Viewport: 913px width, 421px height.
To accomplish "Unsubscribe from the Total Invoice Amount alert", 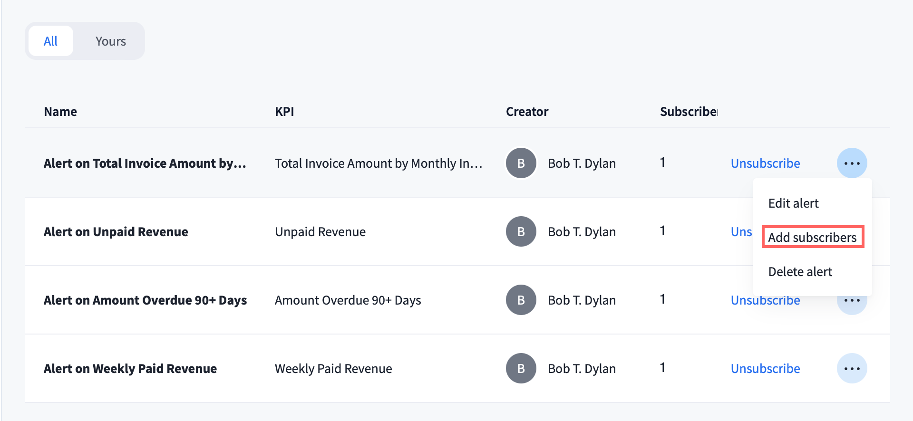I will click(765, 163).
